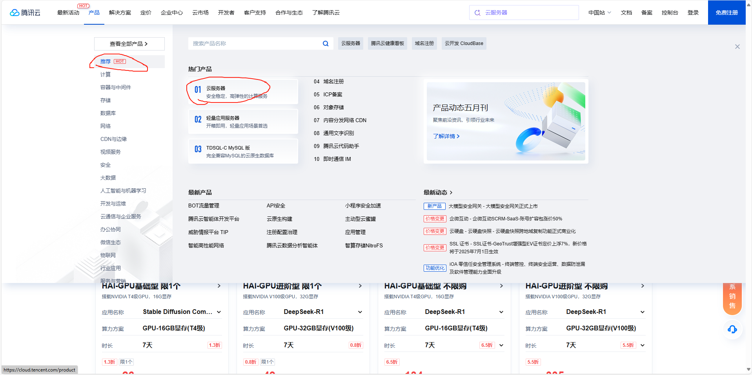Image resolution: width=752 pixels, height=375 pixels.
Task: Click the 云开发 CloudBase tag
Action: tap(464, 43)
